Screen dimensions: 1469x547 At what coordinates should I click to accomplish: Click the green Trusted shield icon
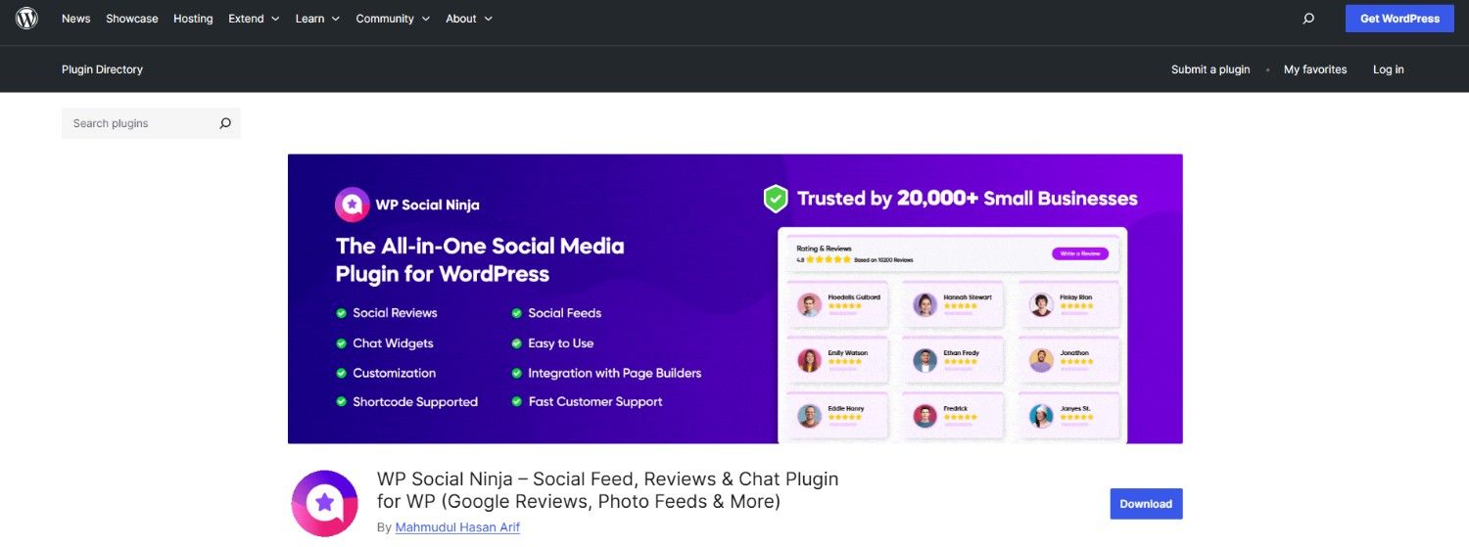coord(776,199)
